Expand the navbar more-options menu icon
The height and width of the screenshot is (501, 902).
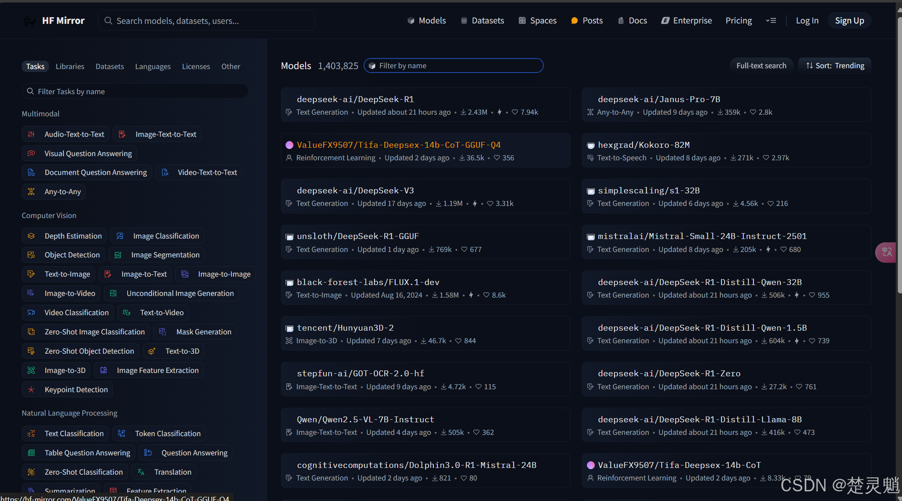(771, 21)
